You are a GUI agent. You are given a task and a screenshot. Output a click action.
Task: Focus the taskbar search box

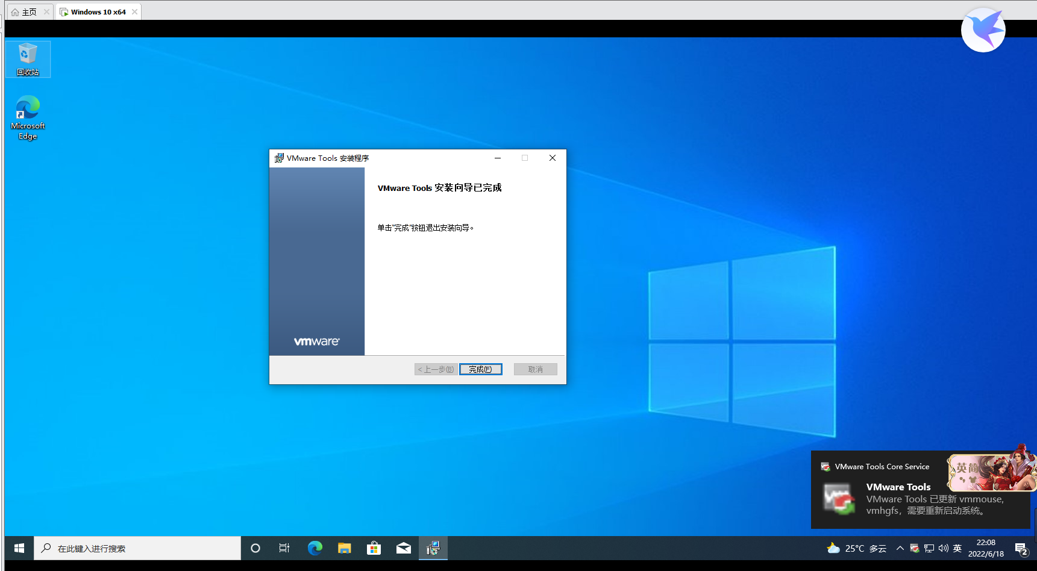[x=137, y=548]
